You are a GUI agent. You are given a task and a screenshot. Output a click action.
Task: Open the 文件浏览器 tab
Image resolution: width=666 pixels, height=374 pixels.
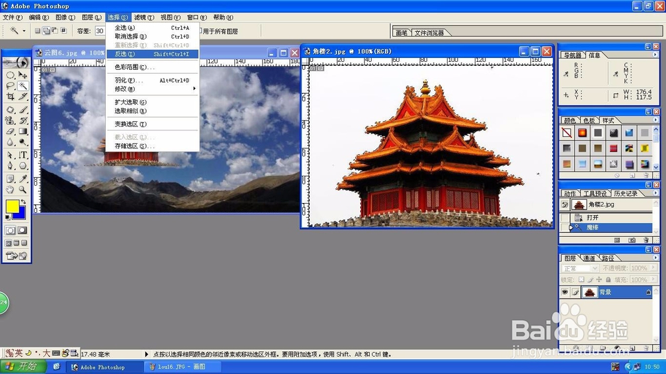(x=429, y=33)
